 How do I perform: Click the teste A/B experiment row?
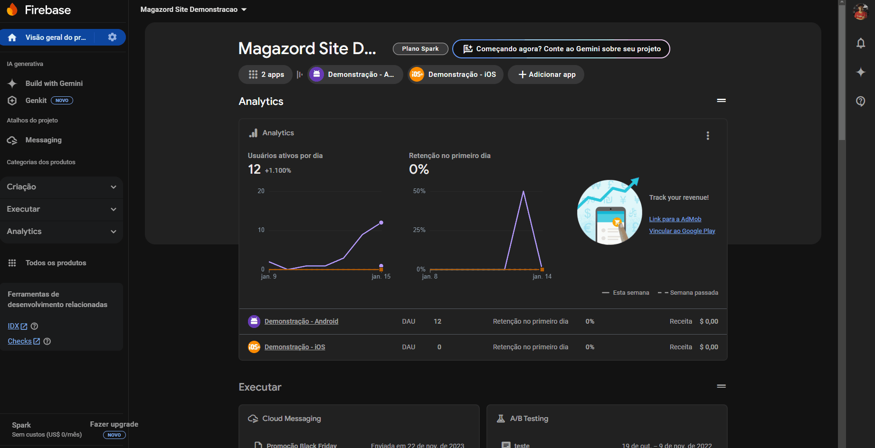point(607,445)
